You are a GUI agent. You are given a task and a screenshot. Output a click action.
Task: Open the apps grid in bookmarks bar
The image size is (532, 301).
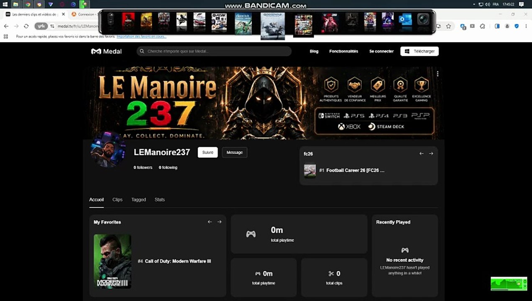6,36
